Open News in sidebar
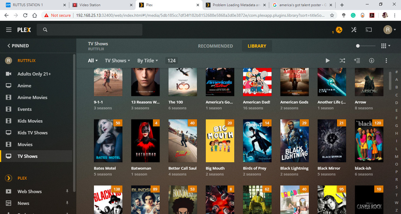Image resolution: width=401 pixels, height=214 pixels. 23,203
